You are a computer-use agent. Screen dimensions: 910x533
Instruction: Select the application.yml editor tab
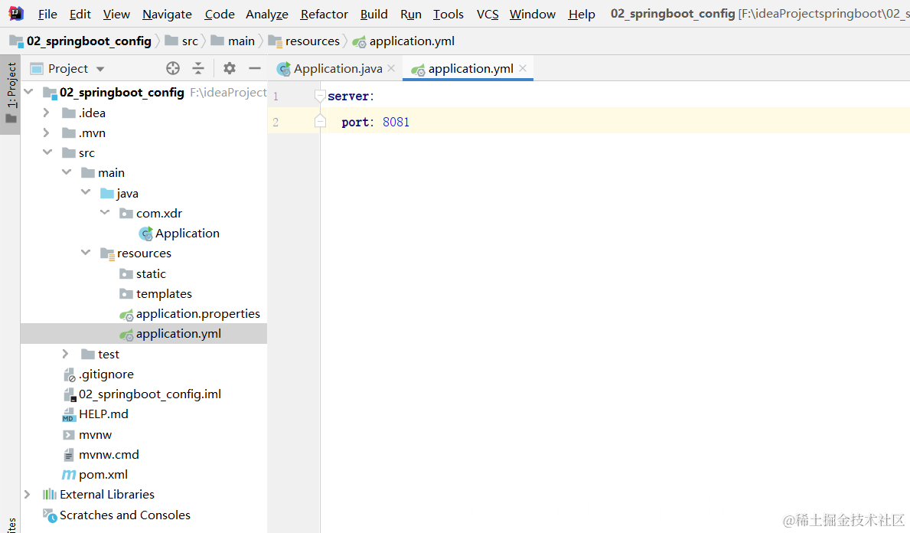[468, 68]
